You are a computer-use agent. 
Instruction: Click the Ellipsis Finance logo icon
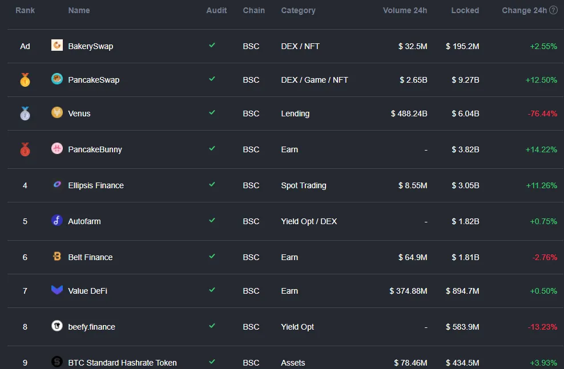(57, 184)
